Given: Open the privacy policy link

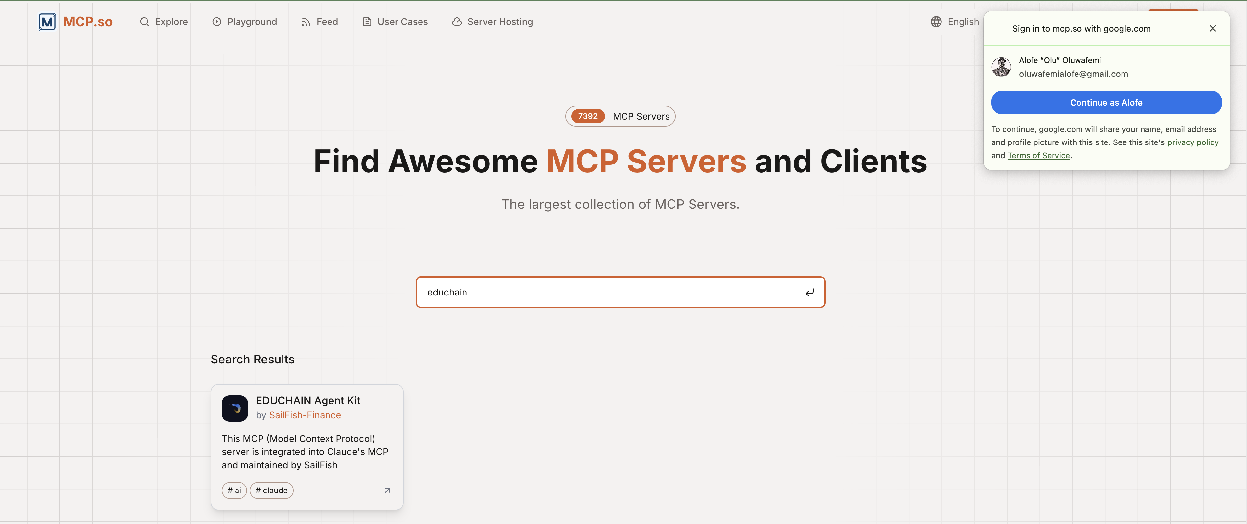Looking at the screenshot, I should (x=1192, y=142).
